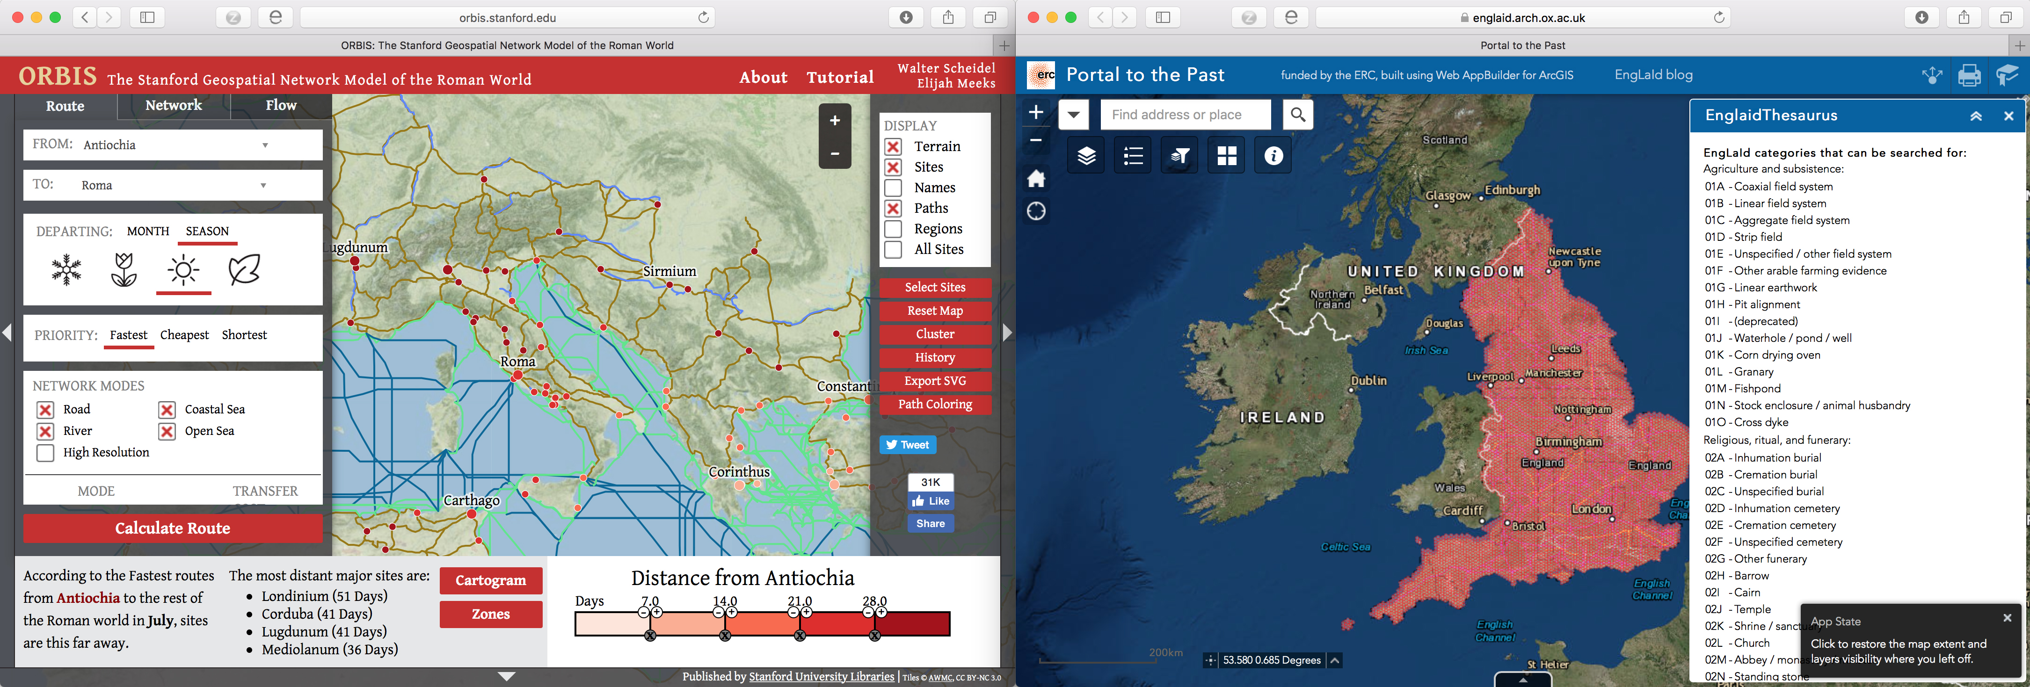Open the FROM Antiochia dropdown

pyautogui.click(x=173, y=145)
